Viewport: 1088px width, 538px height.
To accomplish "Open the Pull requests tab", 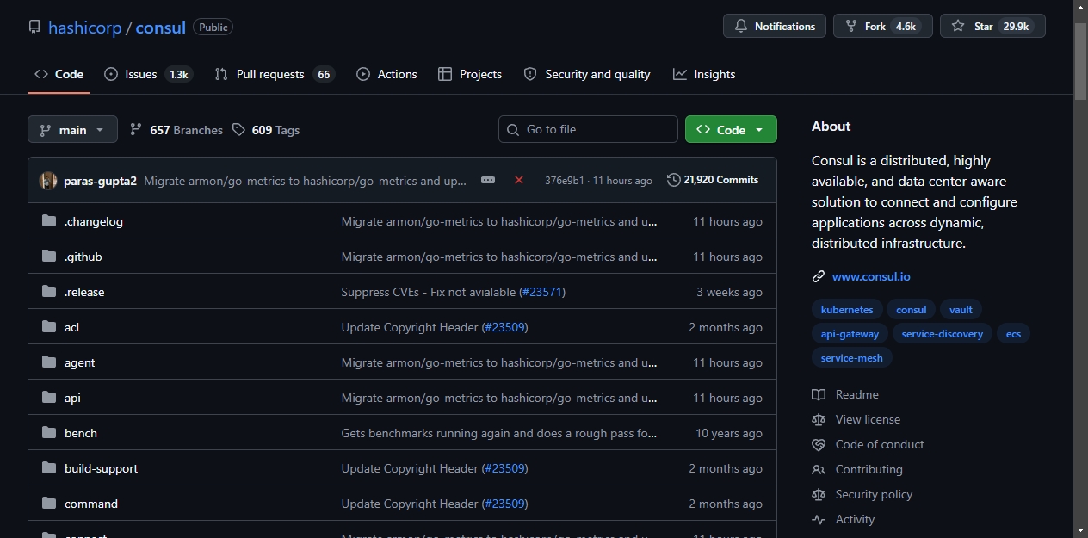I will click(x=275, y=74).
